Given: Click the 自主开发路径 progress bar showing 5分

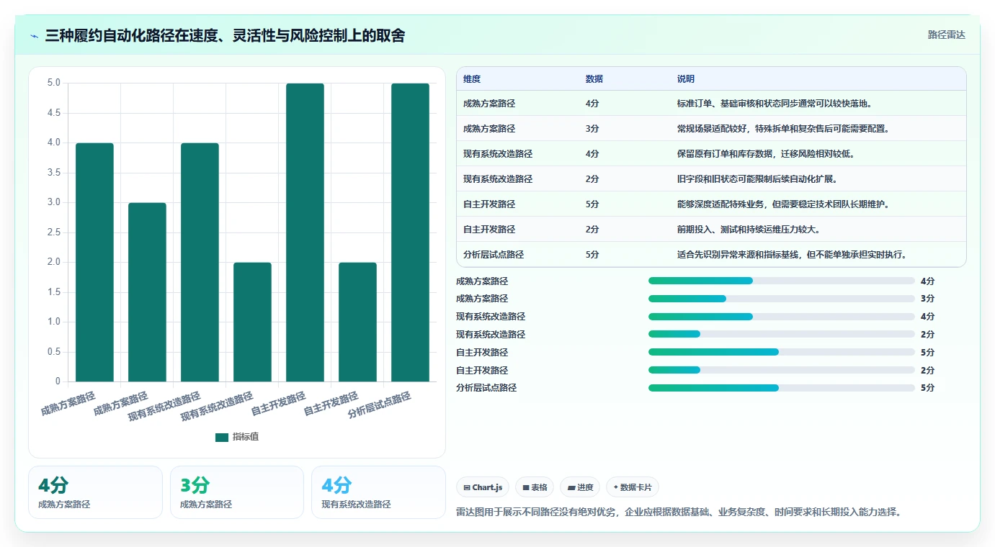Looking at the screenshot, I should (x=781, y=352).
